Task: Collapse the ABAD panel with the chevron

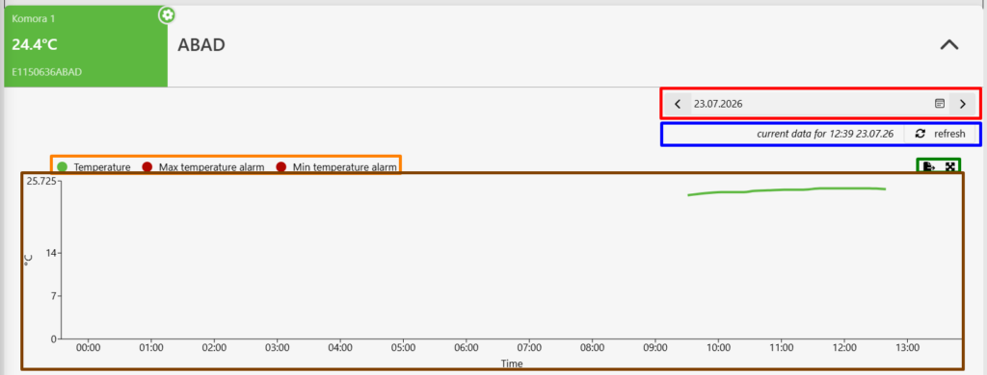Action: click(x=949, y=45)
